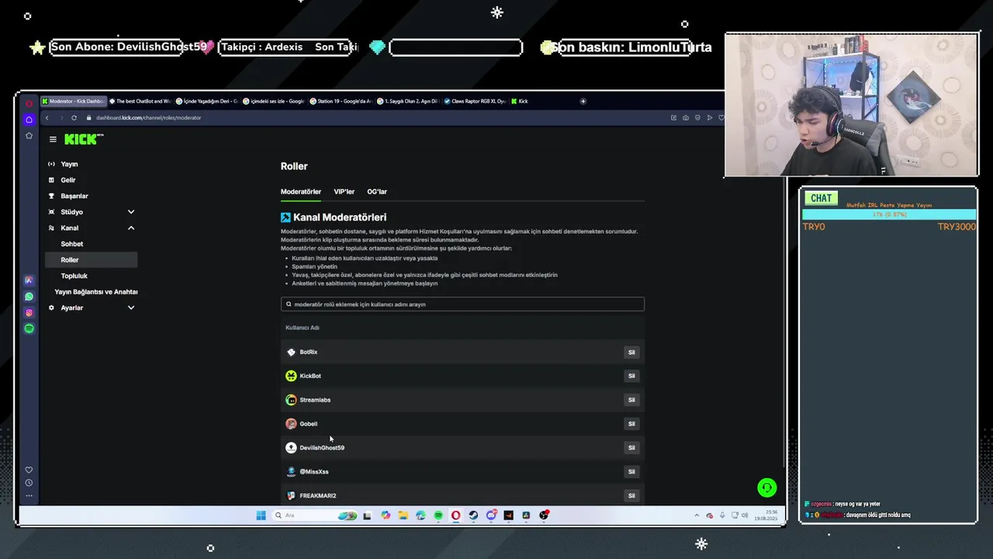This screenshot has width=993, height=559.
Task: Click the DevilishGhost59 username
Action: pyautogui.click(x=322, y=448)
